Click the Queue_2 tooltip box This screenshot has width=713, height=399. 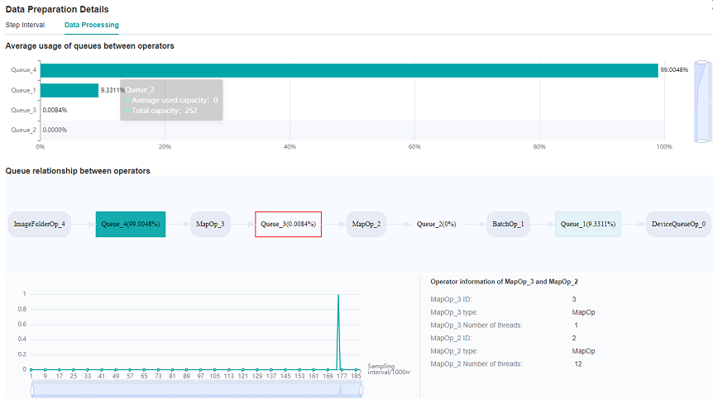(171, 100)
